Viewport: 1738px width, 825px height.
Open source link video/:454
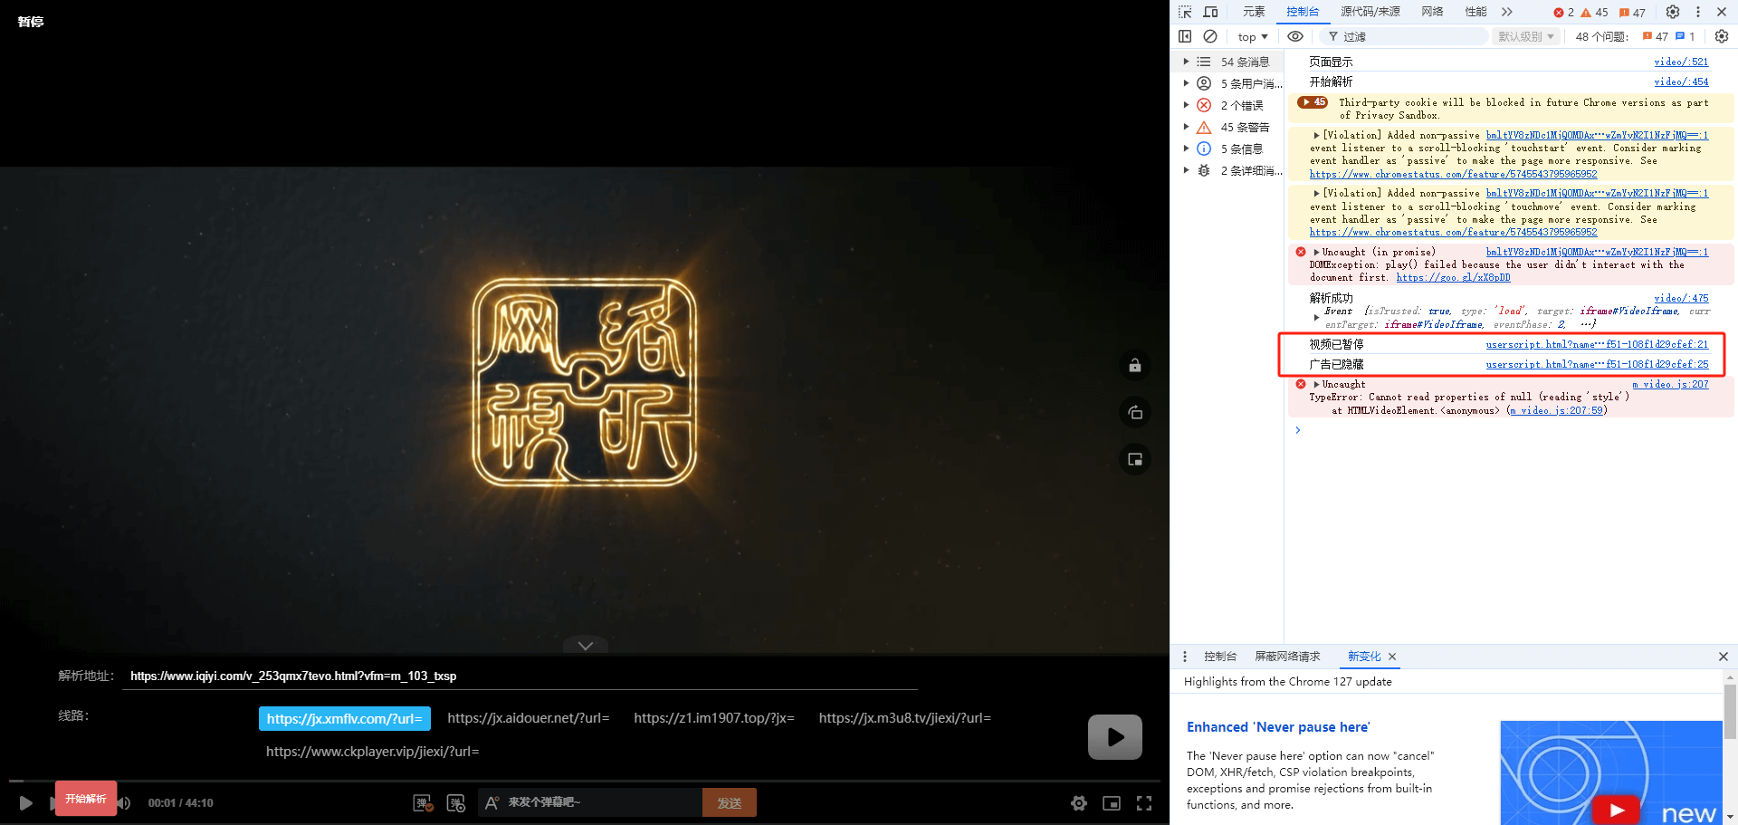click(x=1681, y=82)
